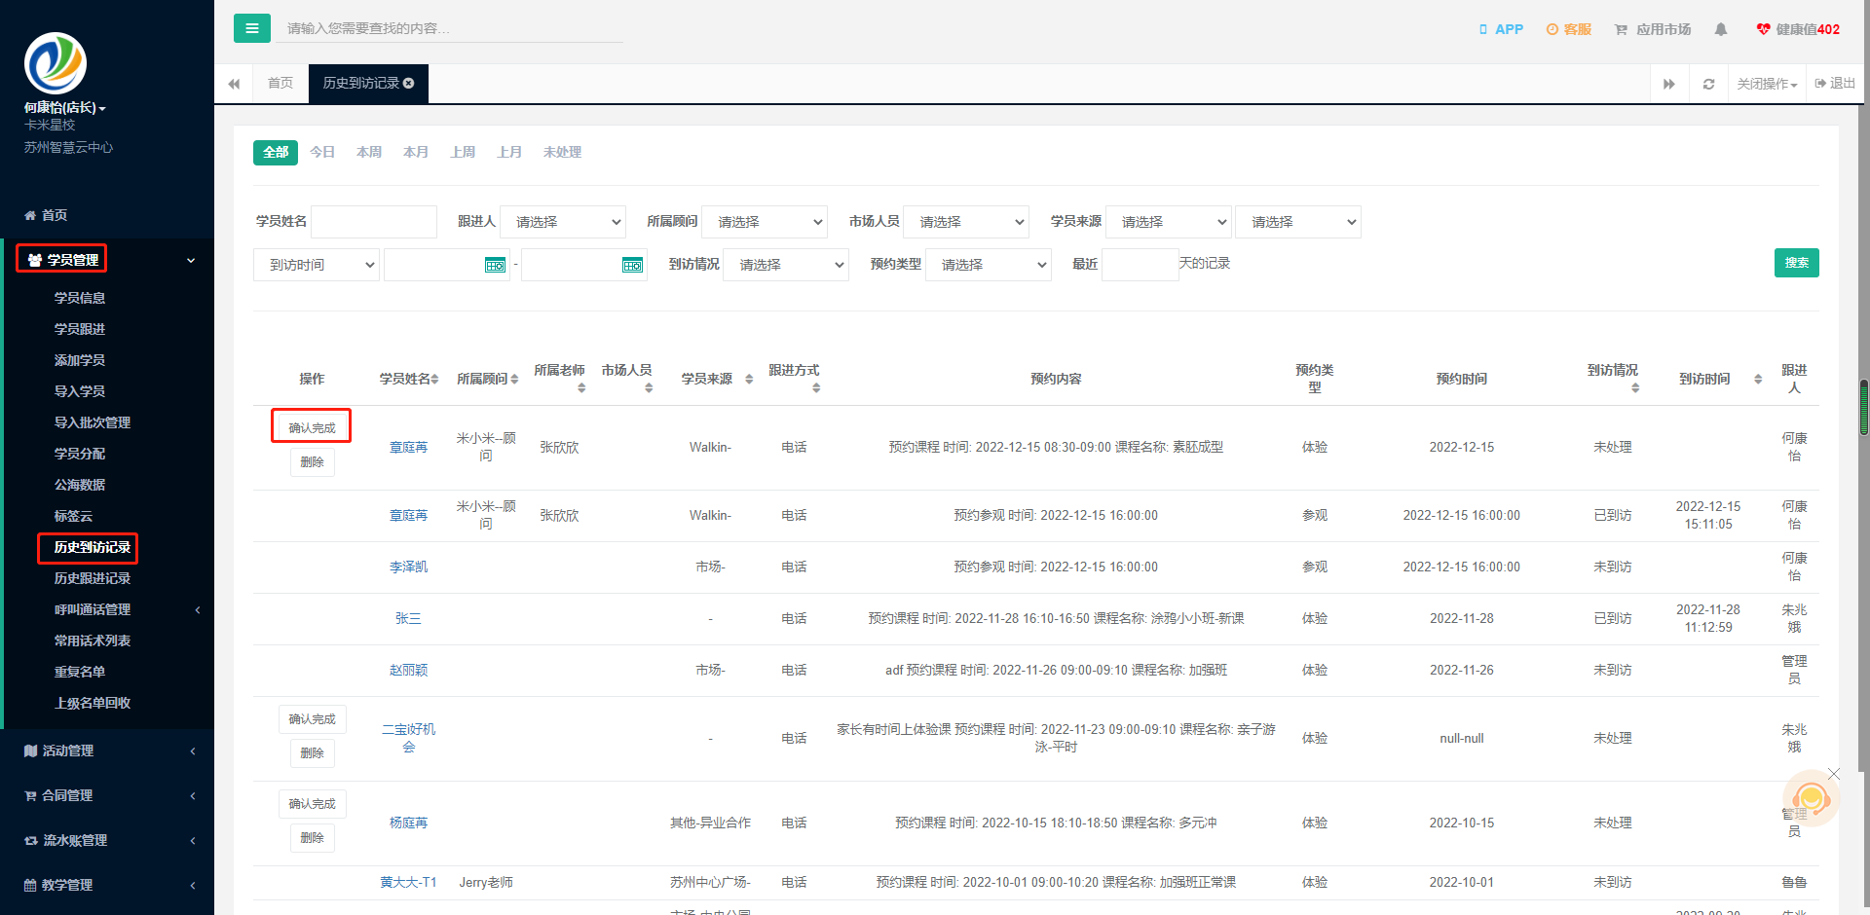Open 市场人员 dropdown
The image size is (1870, 915).
[x=966, y=222]
